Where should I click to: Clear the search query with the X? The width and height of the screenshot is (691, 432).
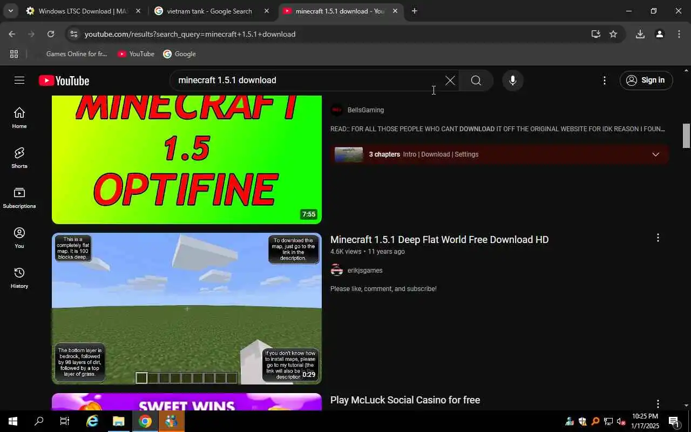[450, 80]
